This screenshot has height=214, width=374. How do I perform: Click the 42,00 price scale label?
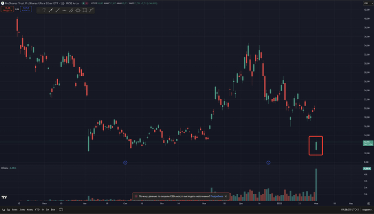point(367,10)
